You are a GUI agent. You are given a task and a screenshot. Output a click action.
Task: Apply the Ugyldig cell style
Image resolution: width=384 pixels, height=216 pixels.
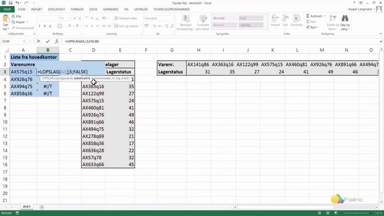click(x=251, y=25)
